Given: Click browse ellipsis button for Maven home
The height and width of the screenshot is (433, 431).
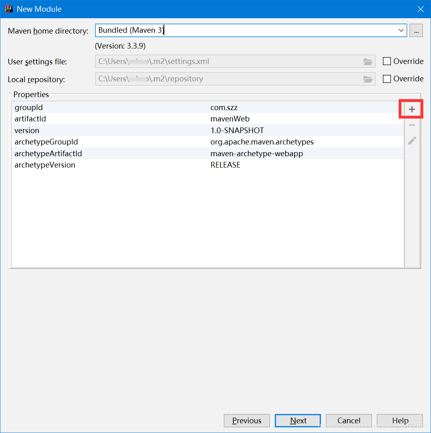Looking at the screenshot, I should click(x=416, y=30).
